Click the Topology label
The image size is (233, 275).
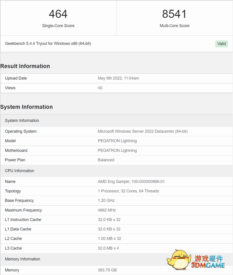point(13,191)
